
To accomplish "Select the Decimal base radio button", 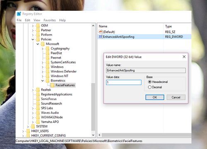I will click(150, 87).
